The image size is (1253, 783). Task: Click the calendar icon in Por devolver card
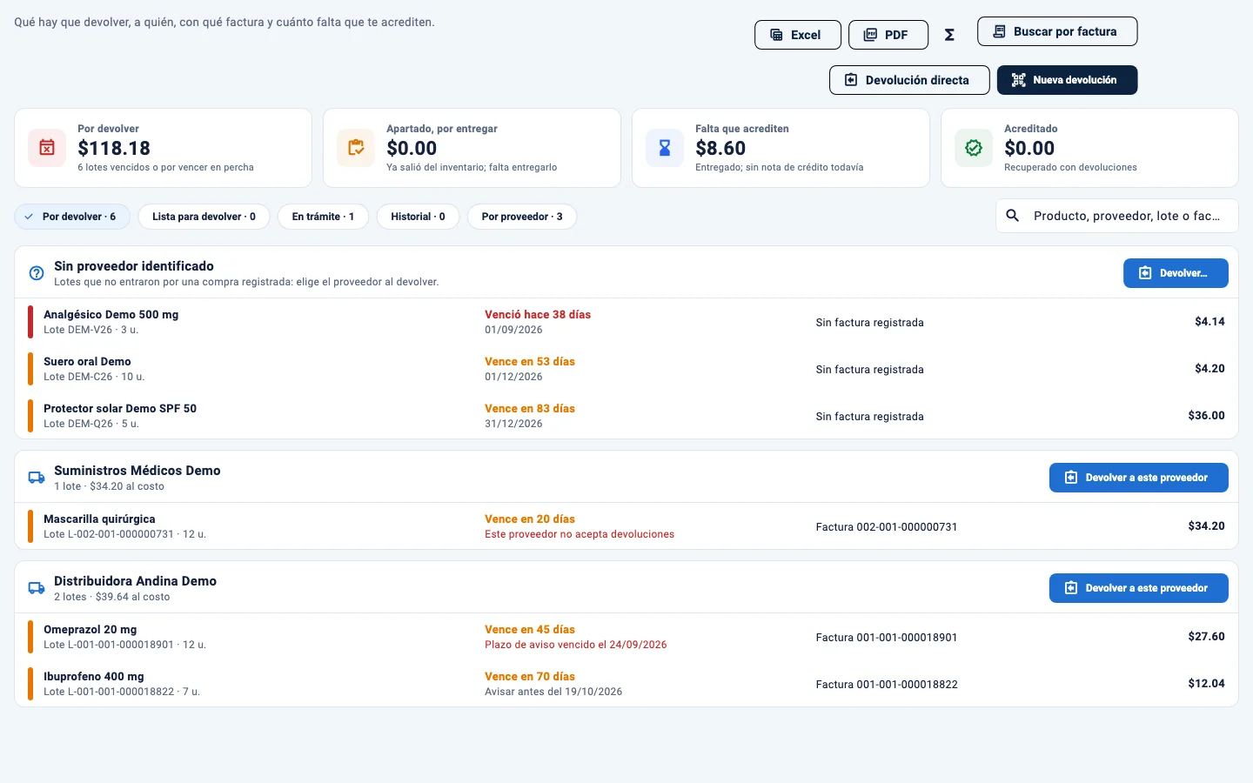pyautogui.click(x=47, y=148)
